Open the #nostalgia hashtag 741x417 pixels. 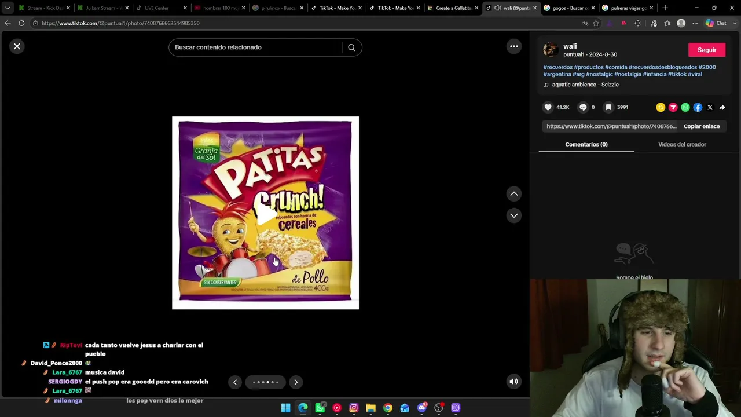click(628, 74)
